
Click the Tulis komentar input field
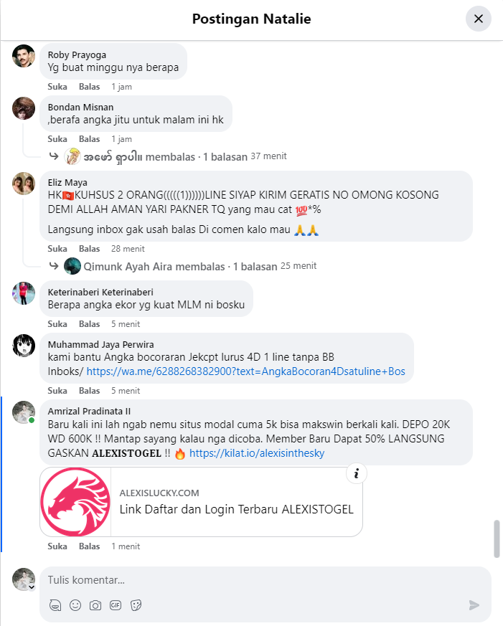click(x=255, y=580)
